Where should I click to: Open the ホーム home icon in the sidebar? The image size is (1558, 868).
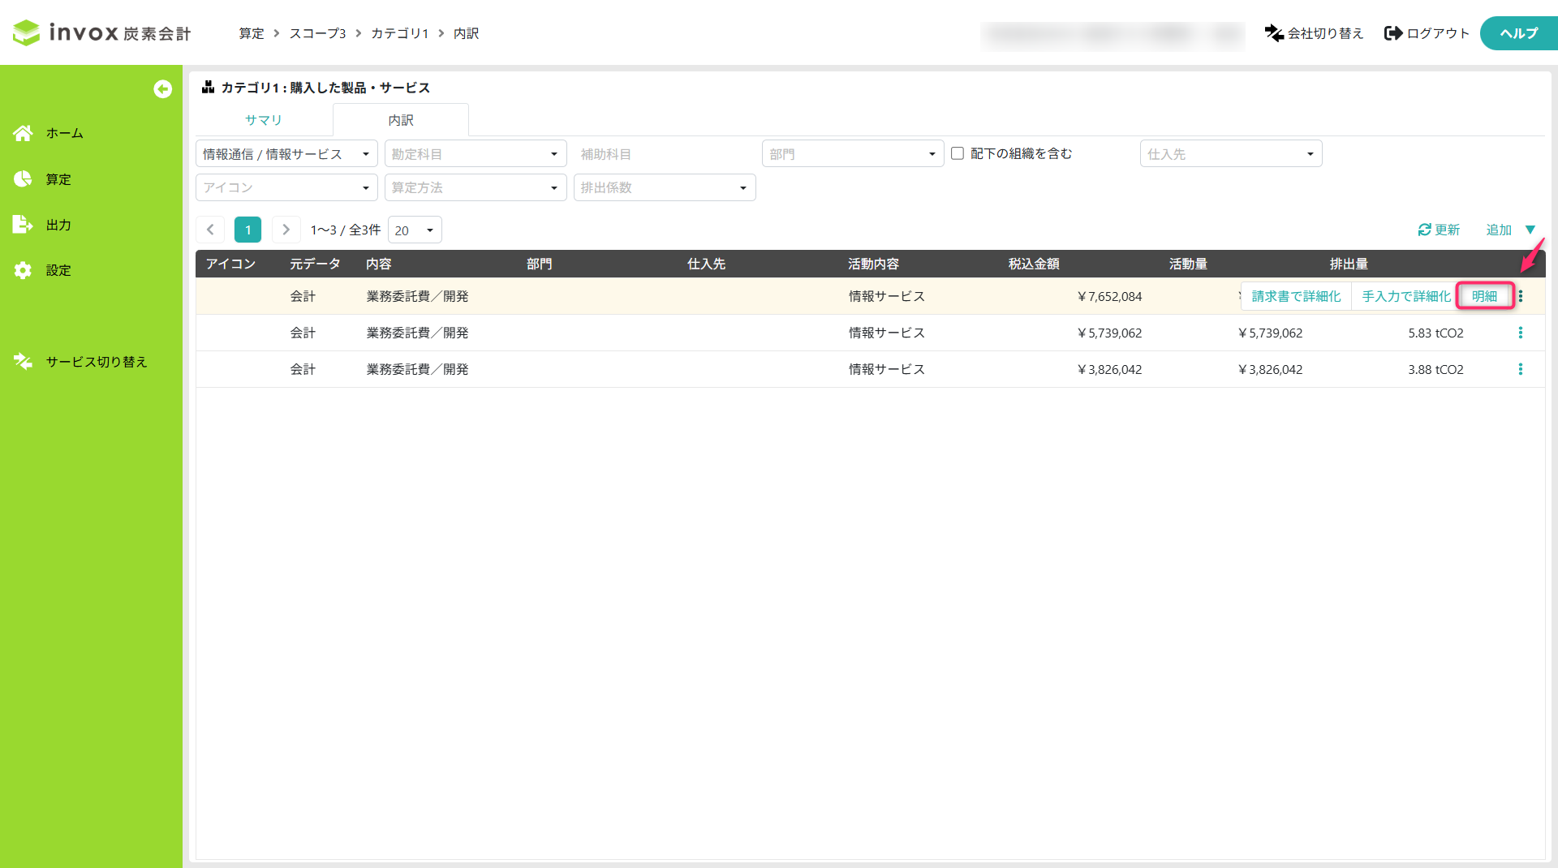23,133
